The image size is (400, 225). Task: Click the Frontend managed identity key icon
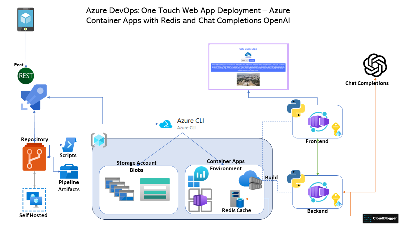point(337,129)
